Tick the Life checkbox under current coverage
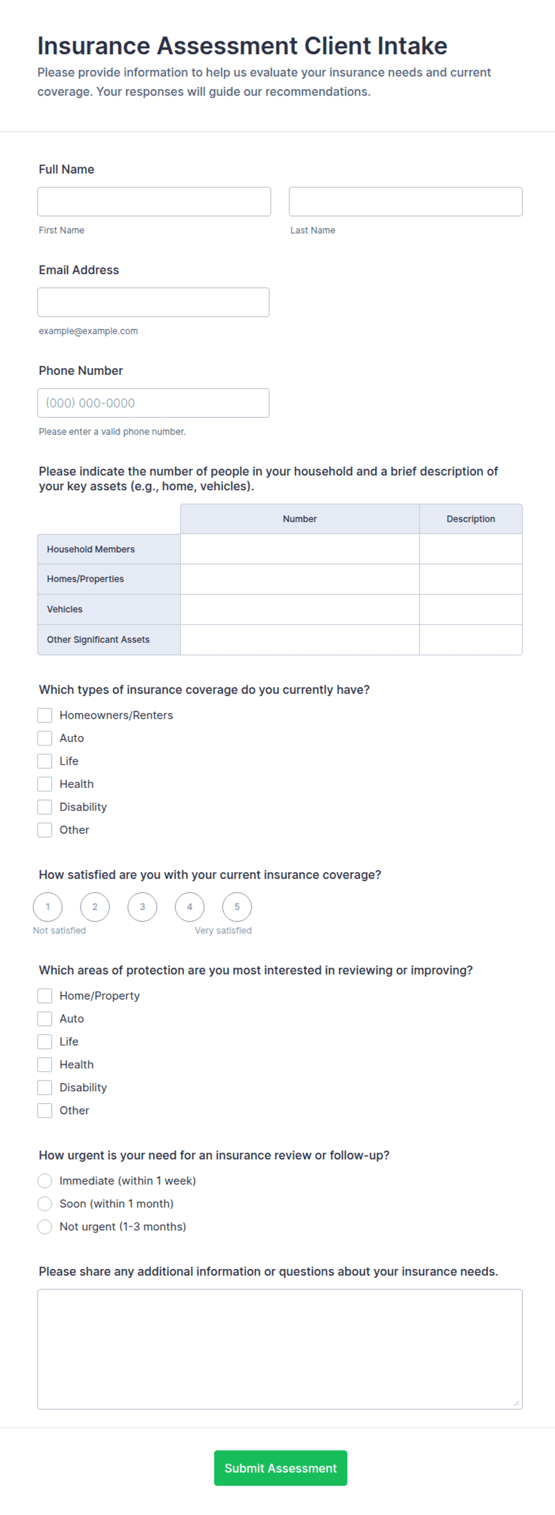The image size is (555, 1515). tap(45, 761)
